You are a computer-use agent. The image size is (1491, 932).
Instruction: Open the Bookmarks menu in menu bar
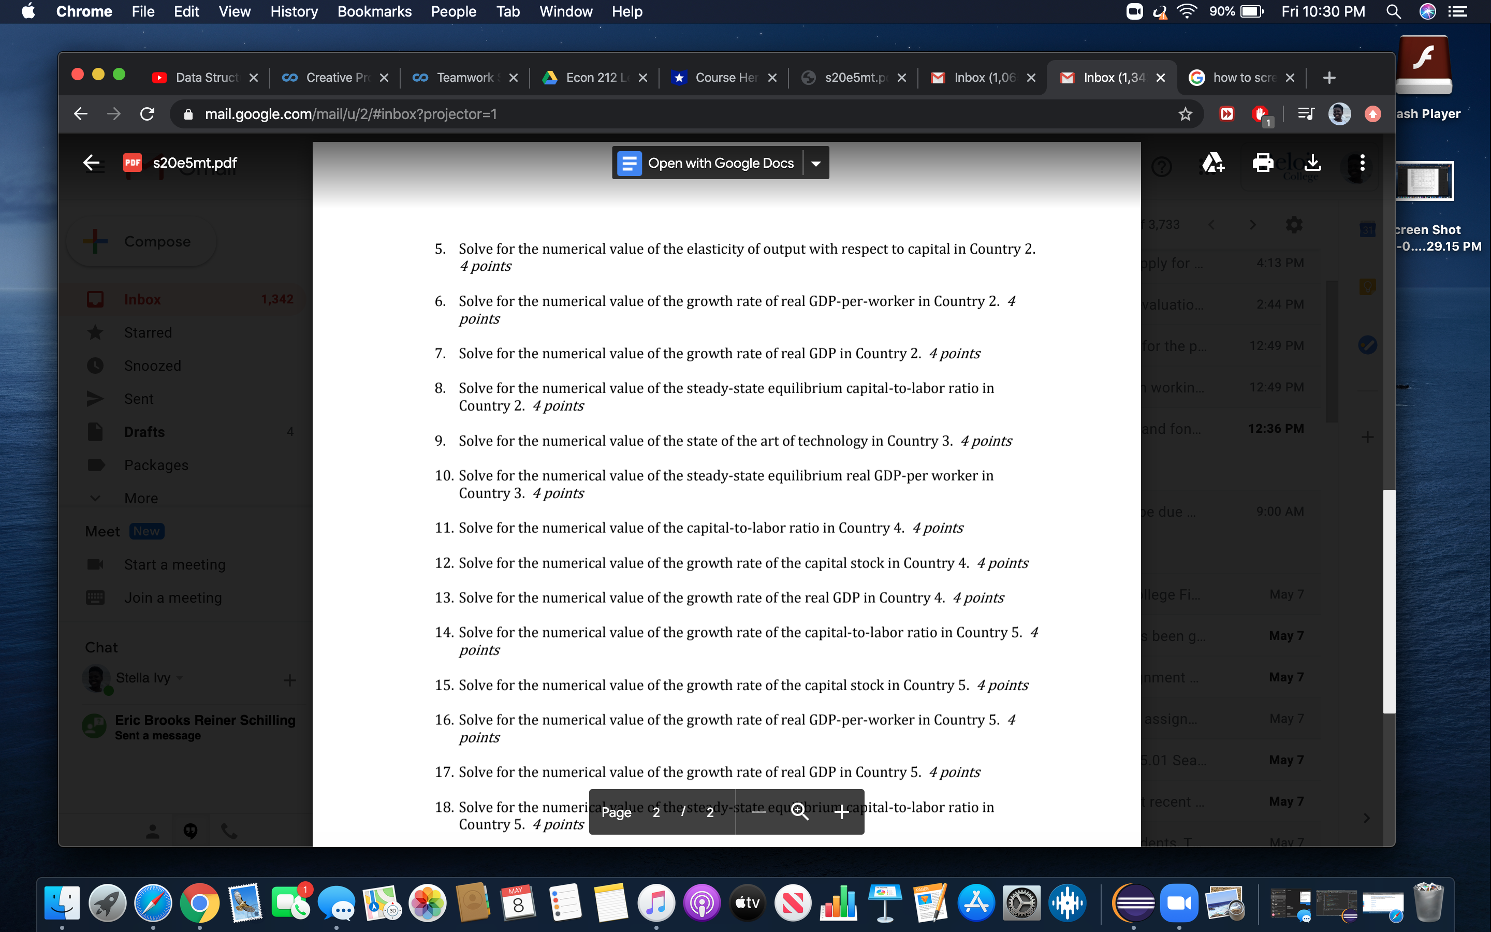pos(375,11)
